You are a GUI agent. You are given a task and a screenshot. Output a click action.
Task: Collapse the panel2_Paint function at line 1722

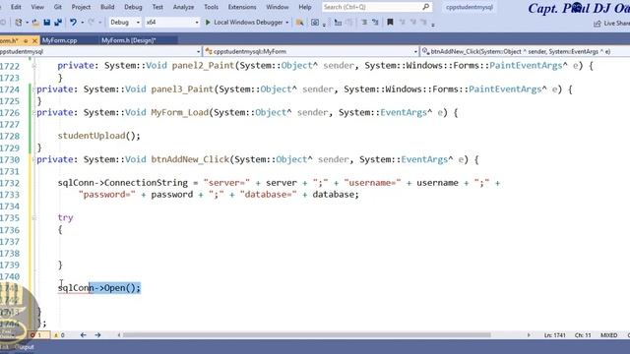point(34,66)
